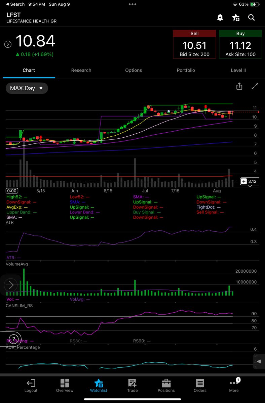Image resolution: width=265 pixels, height=403 pixels.
Task: Open the MAX:Day timeframe dropdown
Action: (27, 88)
